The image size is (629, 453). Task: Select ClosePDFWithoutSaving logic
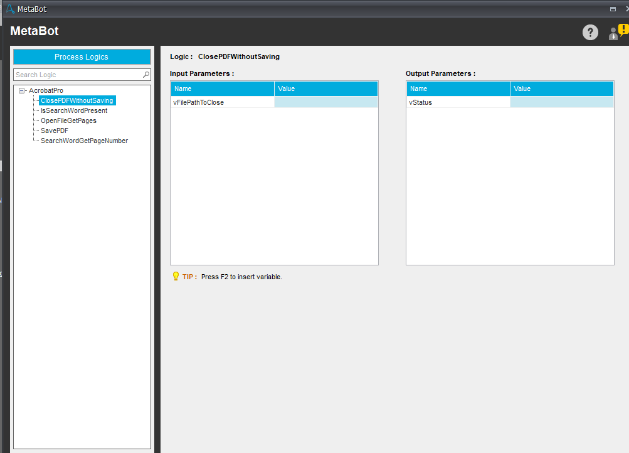pyautogui.click(x=77, y=101)
